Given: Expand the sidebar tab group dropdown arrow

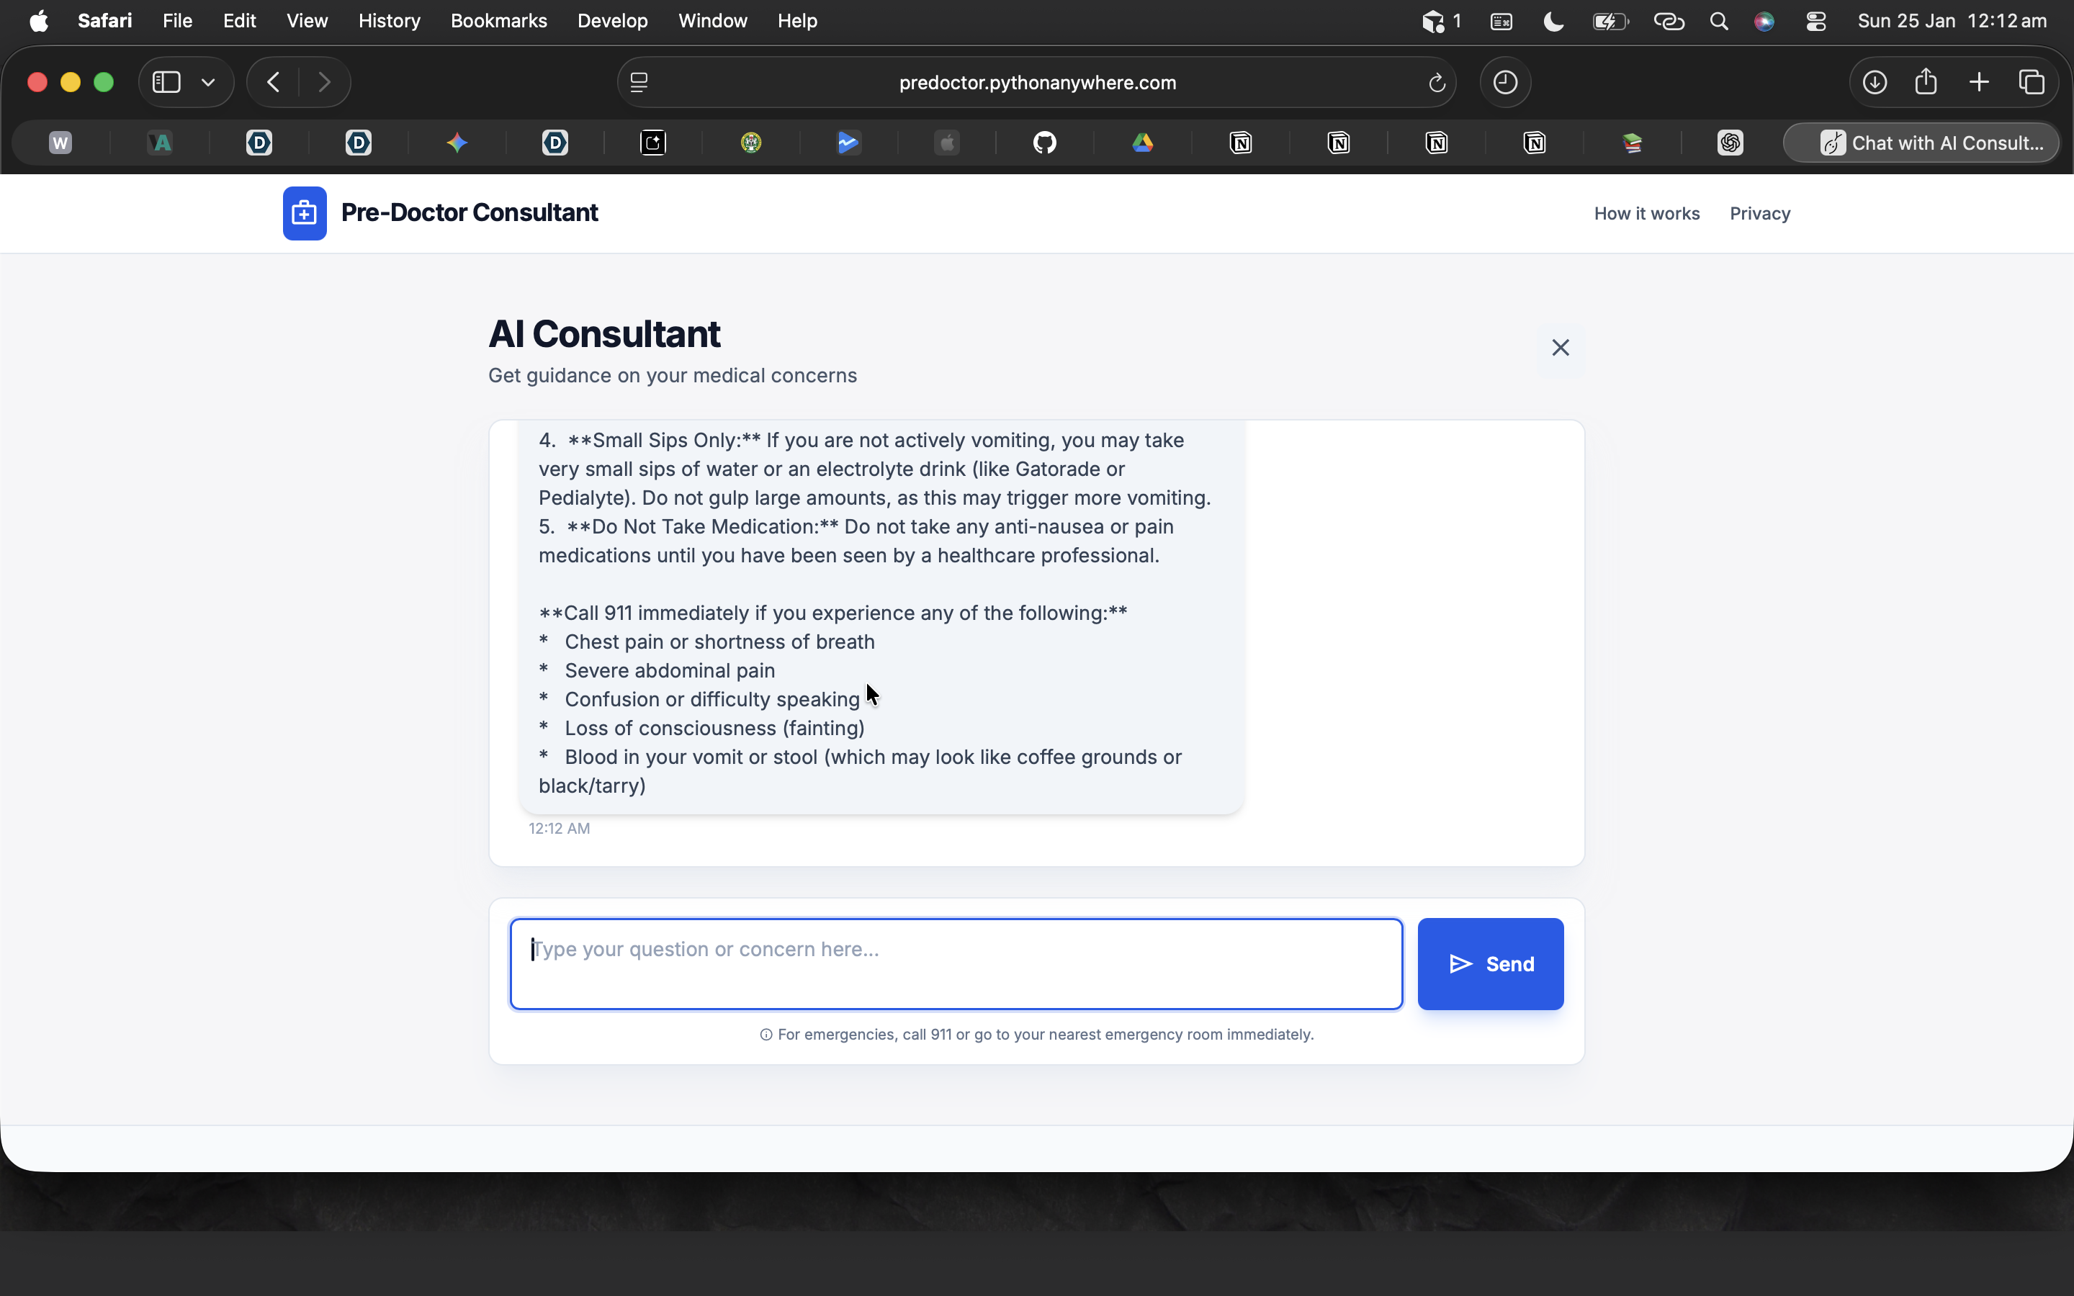Looking at the screenshot, I should pyautogui.click(x=208, y=82).
